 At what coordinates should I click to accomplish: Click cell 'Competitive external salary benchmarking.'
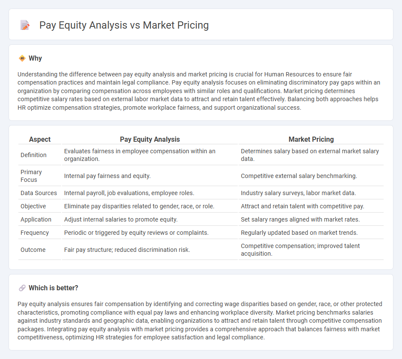(311, 176)
